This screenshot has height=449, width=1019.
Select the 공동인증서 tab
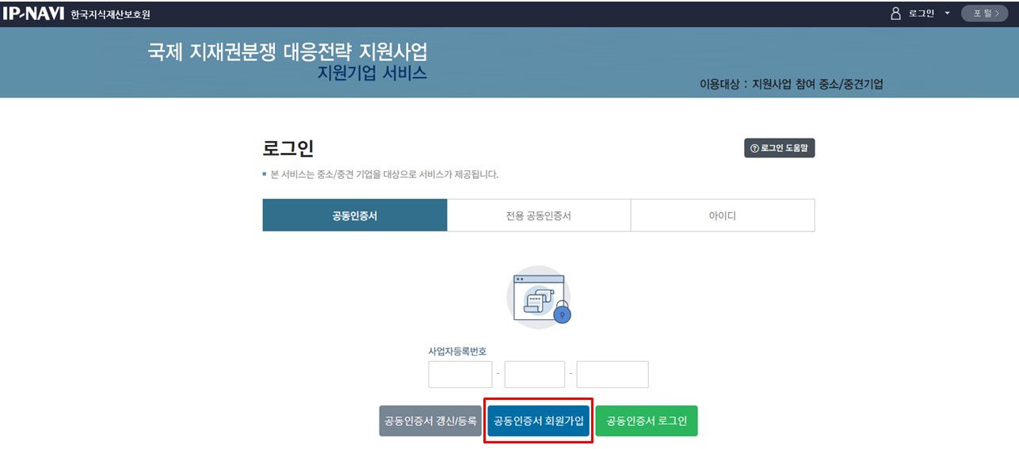point(355,215)
